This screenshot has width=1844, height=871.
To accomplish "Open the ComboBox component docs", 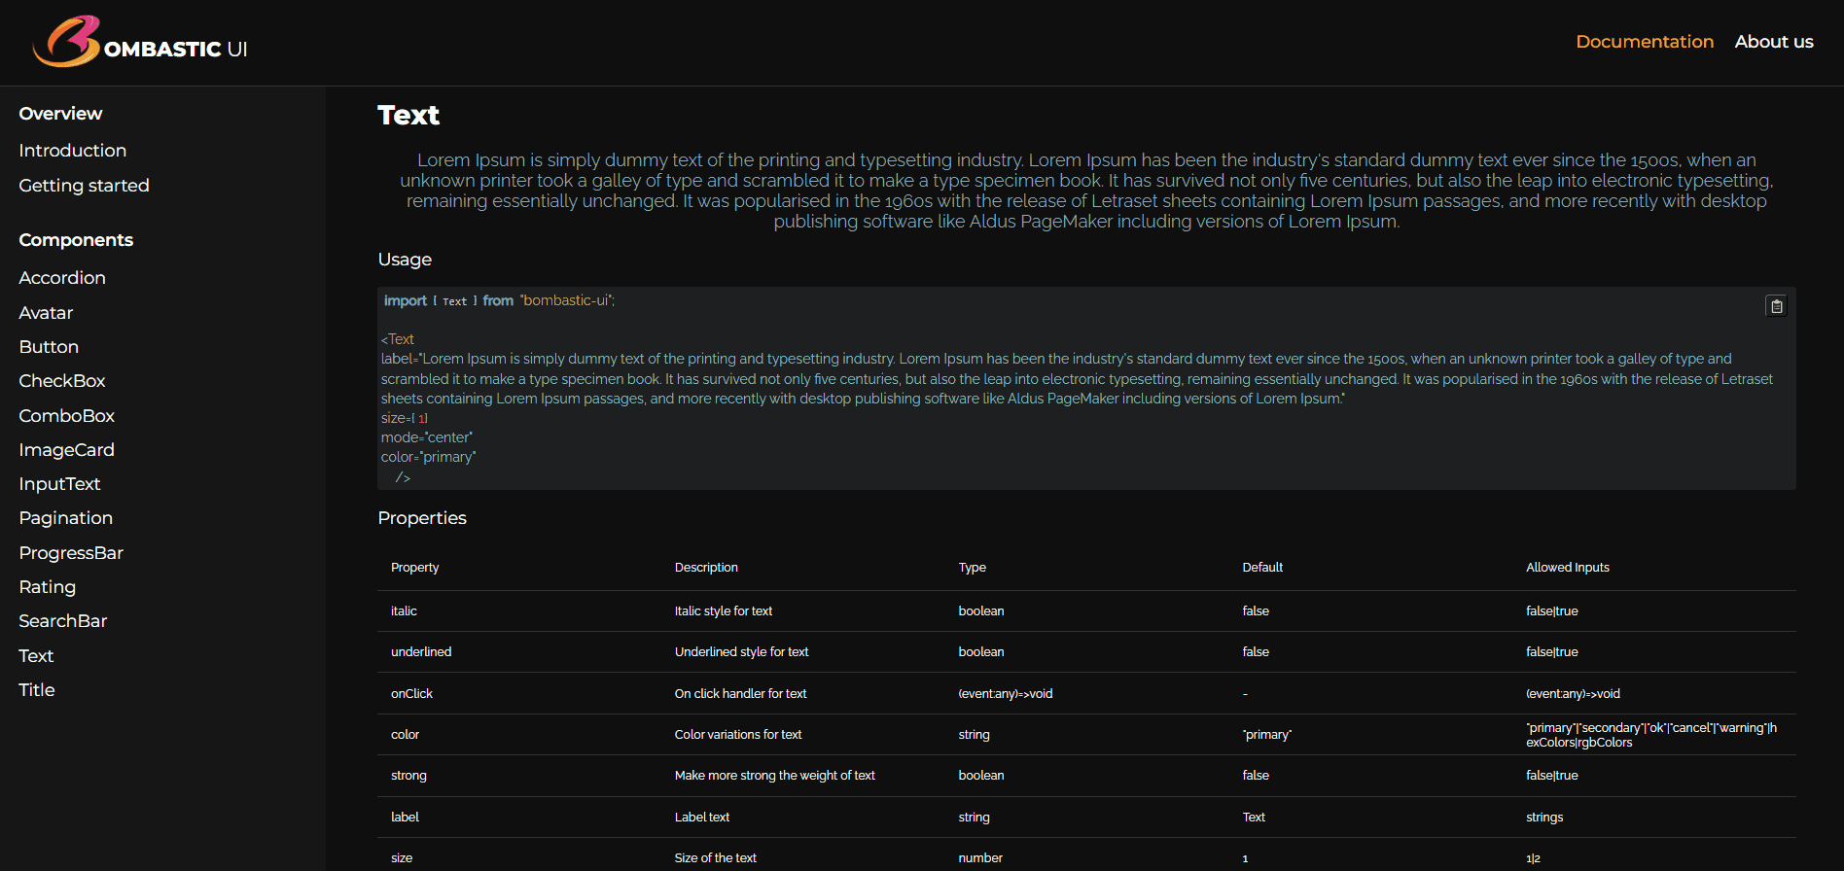I will point(67,416).
